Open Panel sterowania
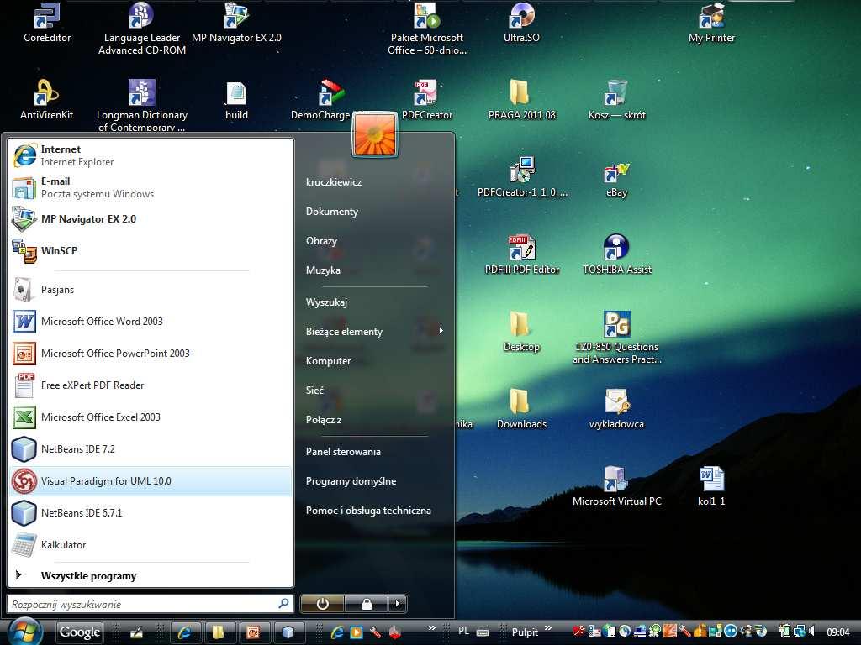This screenshot has height=645, width=861. point(343,451)
